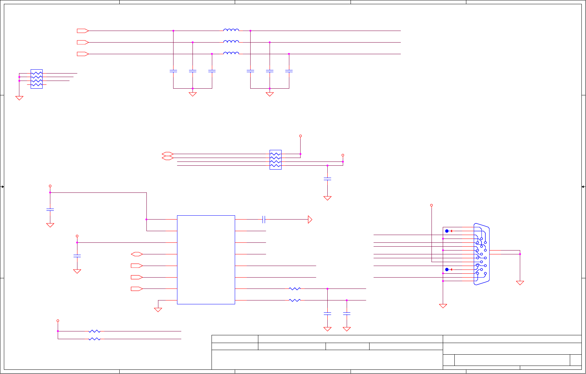Screen dimensions: 586x374
Task: Click the ground symbol on DB9 shell wire
Action: [x=520, y=283]
